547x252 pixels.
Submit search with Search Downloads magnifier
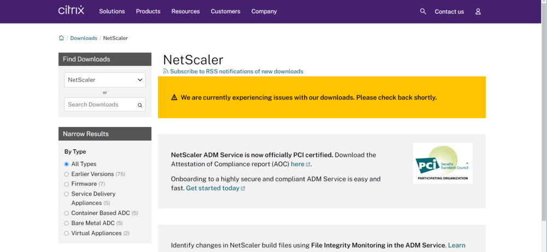[x=140, y=105]
